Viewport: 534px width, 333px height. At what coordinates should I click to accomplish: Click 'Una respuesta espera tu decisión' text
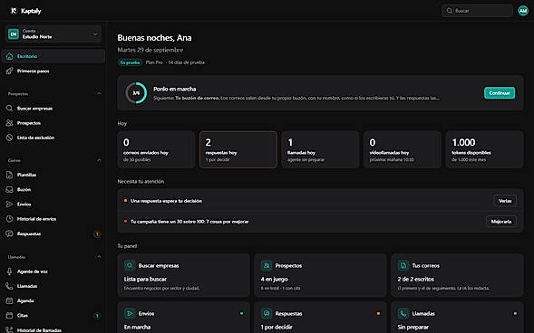pos(166,201)
